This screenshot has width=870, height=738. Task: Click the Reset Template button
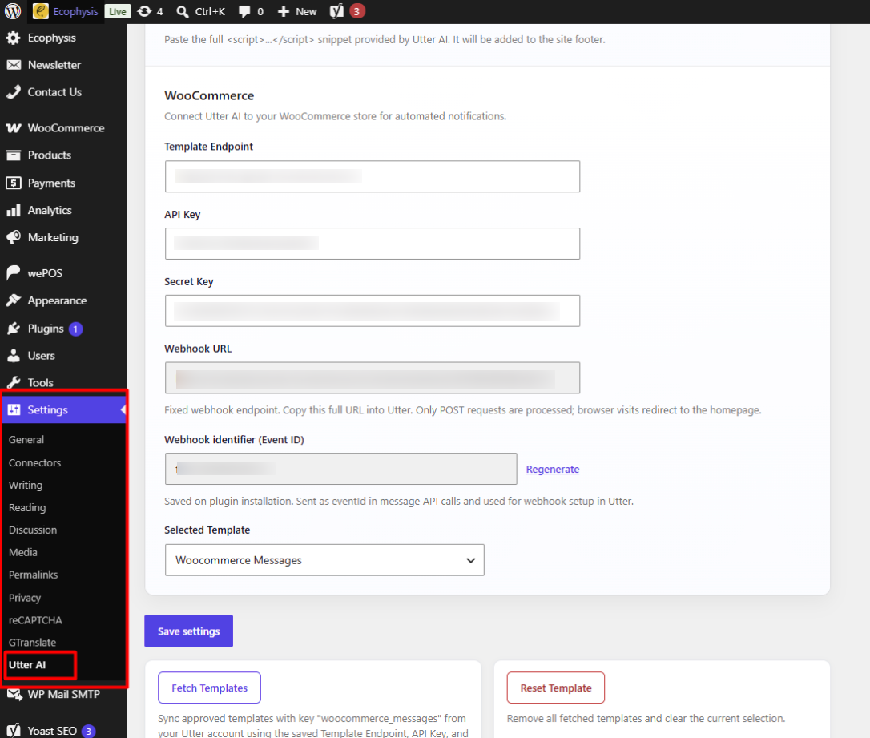coord(555,688)
